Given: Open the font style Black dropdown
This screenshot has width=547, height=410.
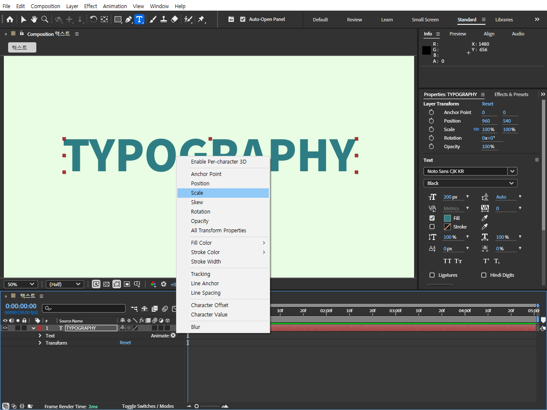Looking at the screenshot, I should [x=470, y=183].
